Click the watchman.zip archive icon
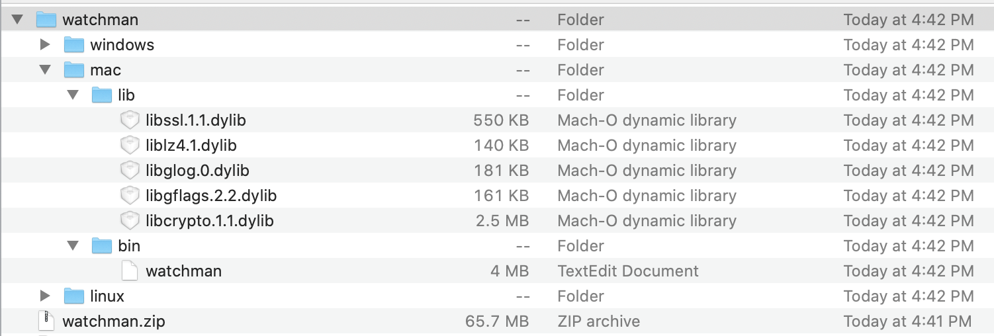This screenshot has height=336, width=994. (x=46, y=321)
